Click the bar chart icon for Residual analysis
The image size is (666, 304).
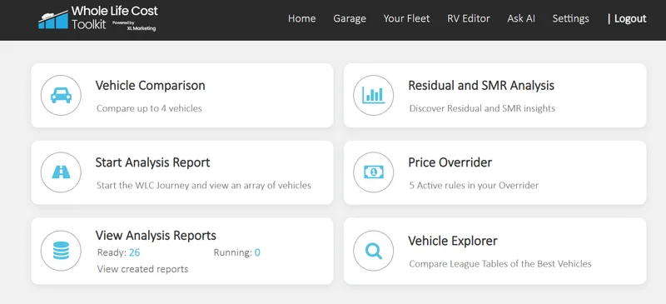pyautogui.click(x=373, y=95)
